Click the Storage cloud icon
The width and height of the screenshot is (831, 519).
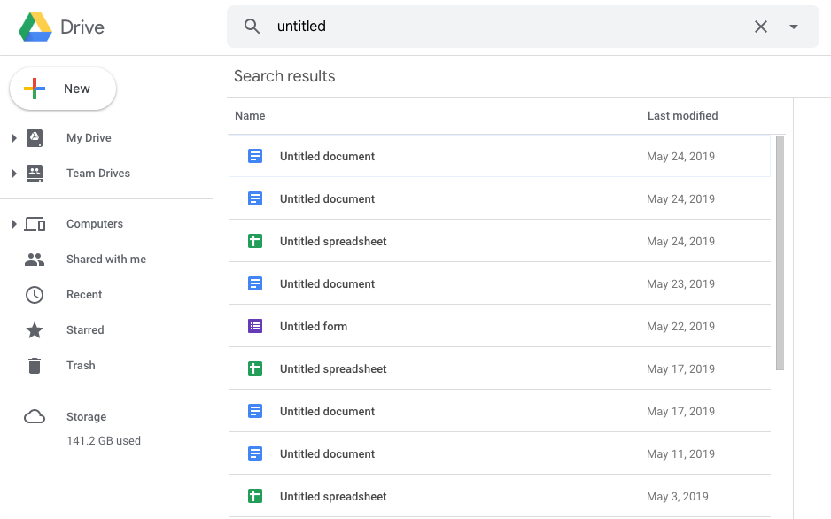coord(35,416)
